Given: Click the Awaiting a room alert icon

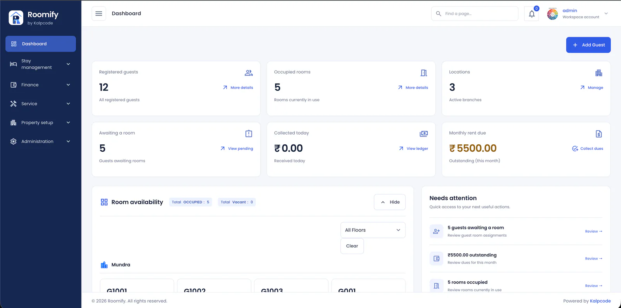Looking at the screenshot, I should click(249, 133).
